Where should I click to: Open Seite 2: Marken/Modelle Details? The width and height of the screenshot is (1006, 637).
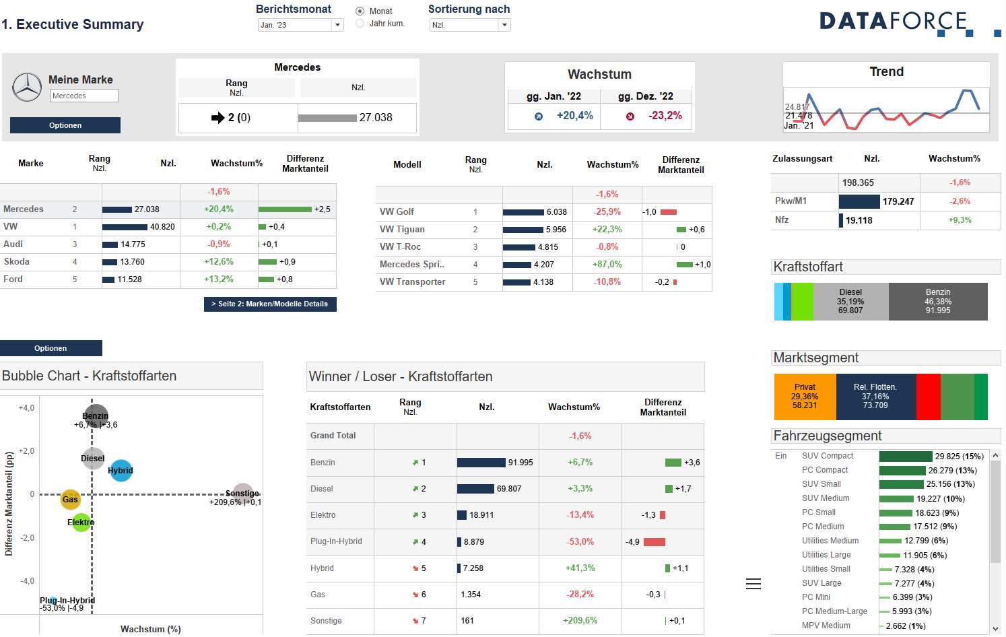tap(270, 304)
